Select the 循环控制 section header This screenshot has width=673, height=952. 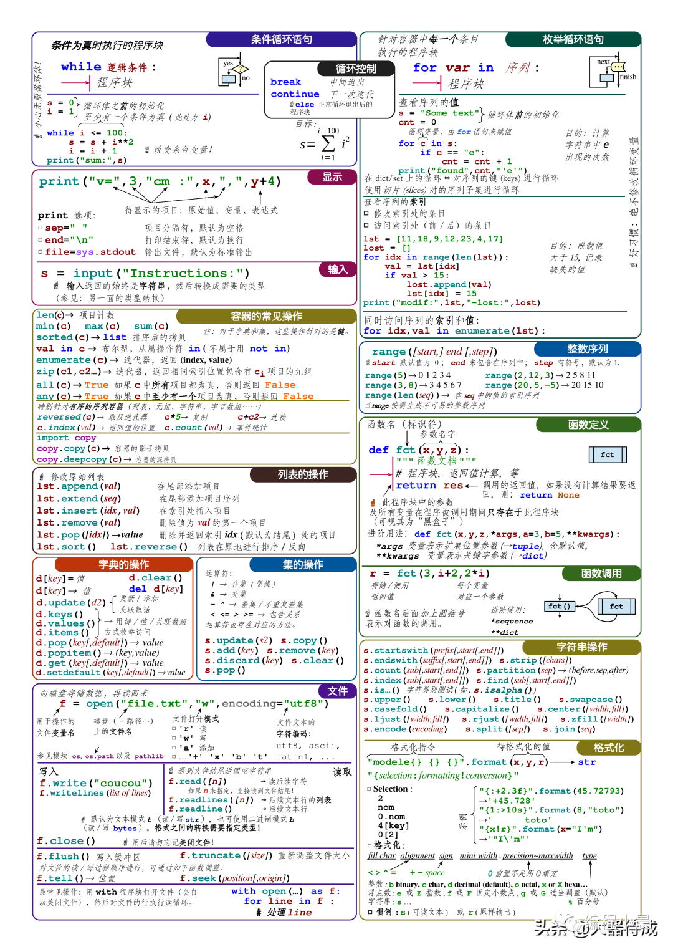click(x=356, y=69)
